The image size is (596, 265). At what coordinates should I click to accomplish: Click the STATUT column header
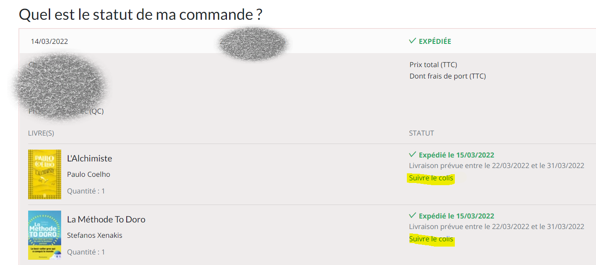click(421, 133)
